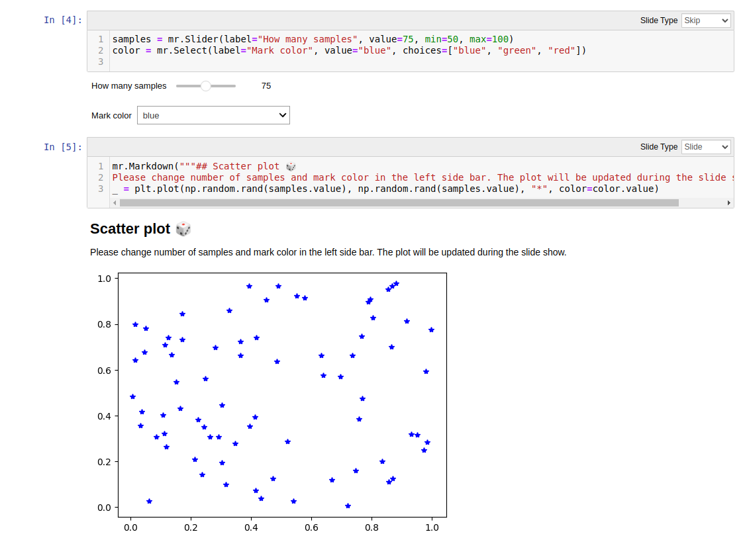The image size is (743, 542).
Task: Click the dice emoji in the Scatter plot heading
Action: coord(183,228)
